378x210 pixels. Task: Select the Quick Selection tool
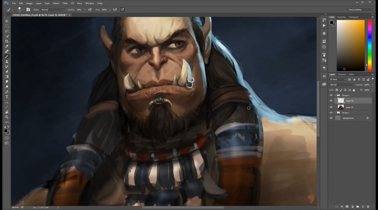coord(7,36)
